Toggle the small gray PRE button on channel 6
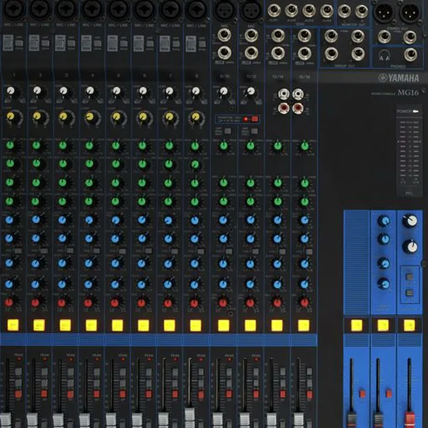This screenshot has width=428, height=428. 149,251
